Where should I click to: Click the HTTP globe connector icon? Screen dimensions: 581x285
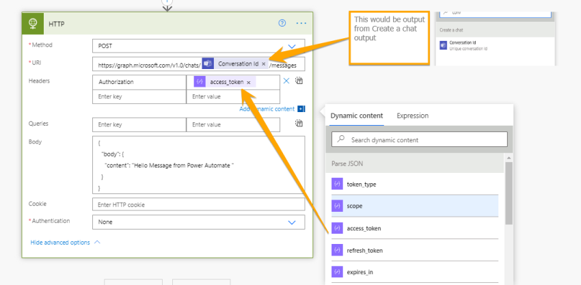point(33,23)
